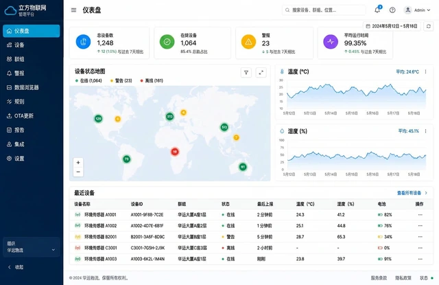Open 规则 in the sidebar
The image size is (439, 285).
[x=32, y=102]
